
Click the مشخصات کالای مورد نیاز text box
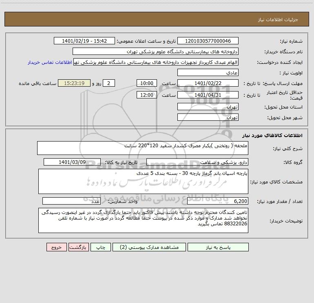tap(143, 181)
